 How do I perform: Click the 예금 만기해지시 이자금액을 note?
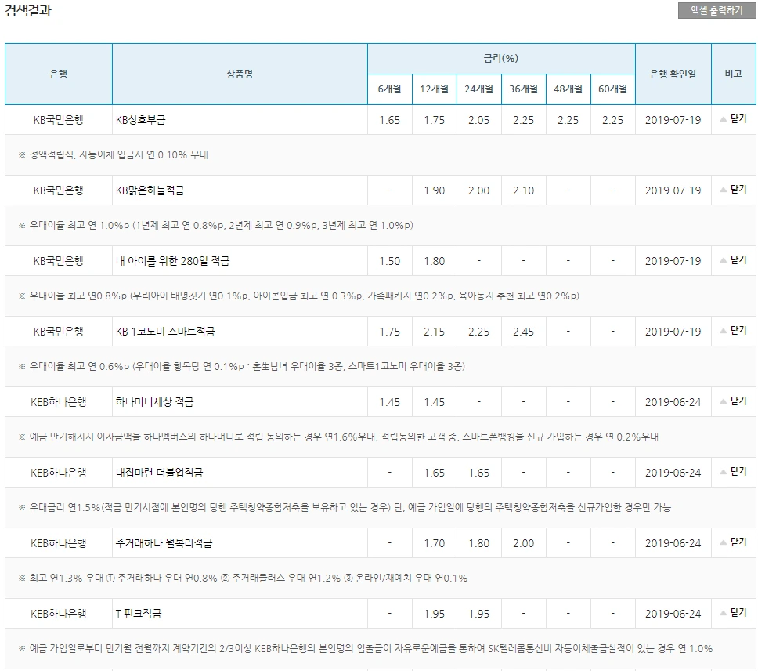coord(338,437)
